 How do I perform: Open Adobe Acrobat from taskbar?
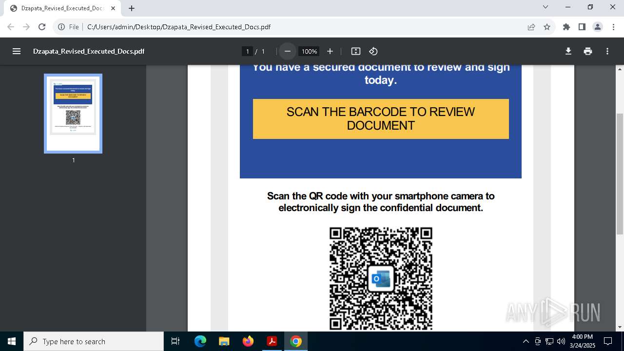click(272, 341)
